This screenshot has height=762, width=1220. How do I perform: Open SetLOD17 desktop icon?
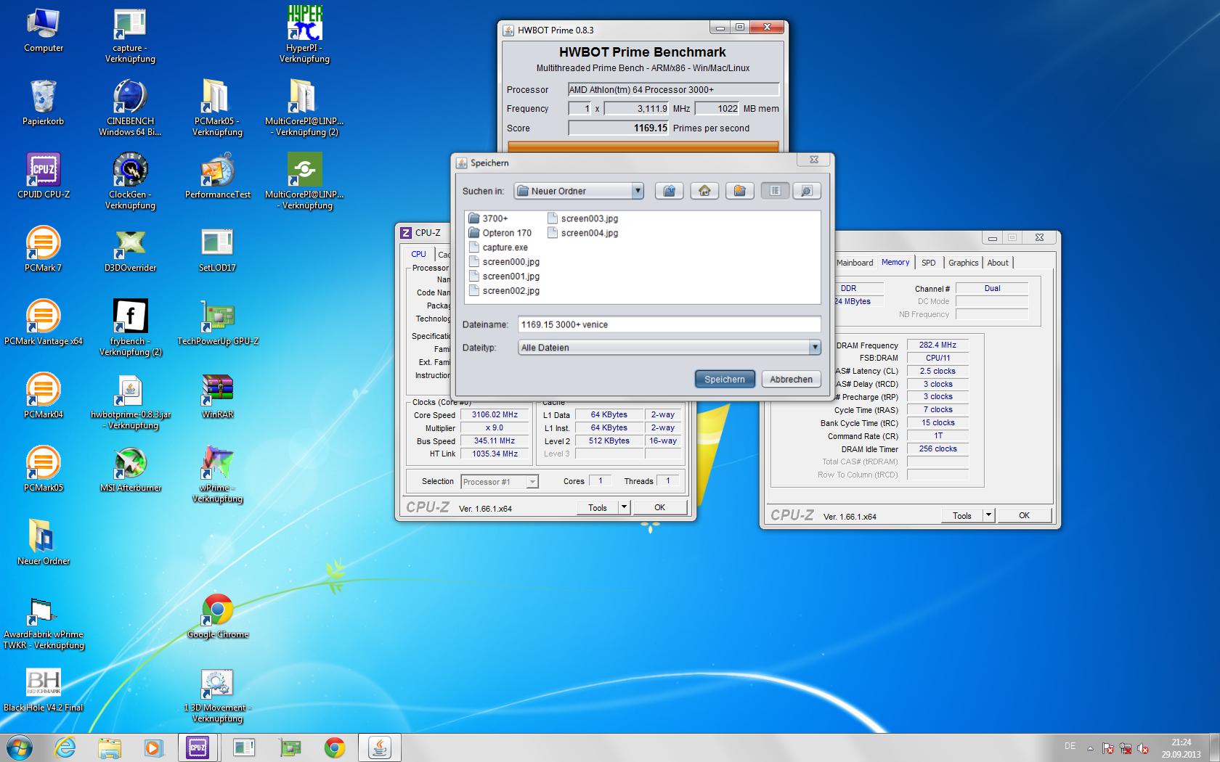218,250
